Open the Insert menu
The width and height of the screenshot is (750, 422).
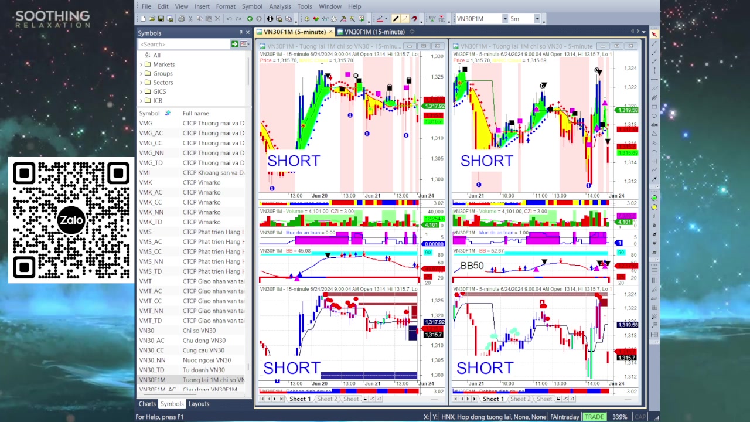point(202,6)
